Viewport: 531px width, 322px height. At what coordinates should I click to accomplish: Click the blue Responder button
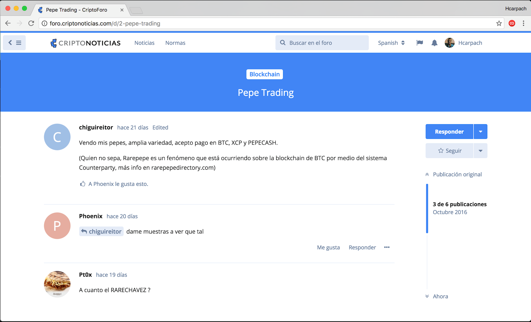coord(449,132)
